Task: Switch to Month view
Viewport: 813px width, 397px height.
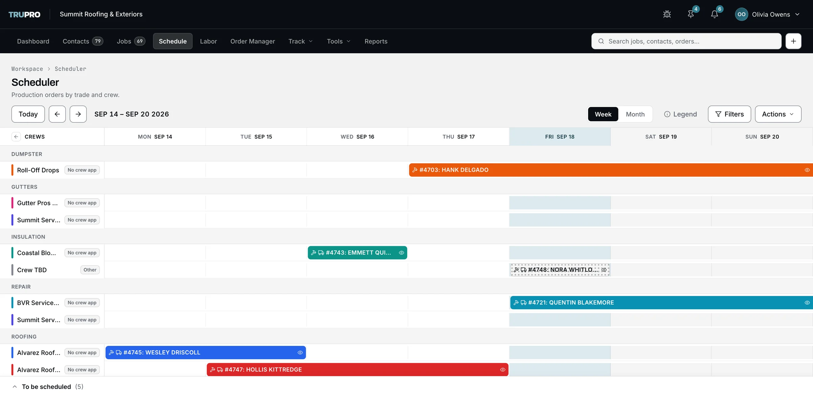Action: click(x=635, y=114)
